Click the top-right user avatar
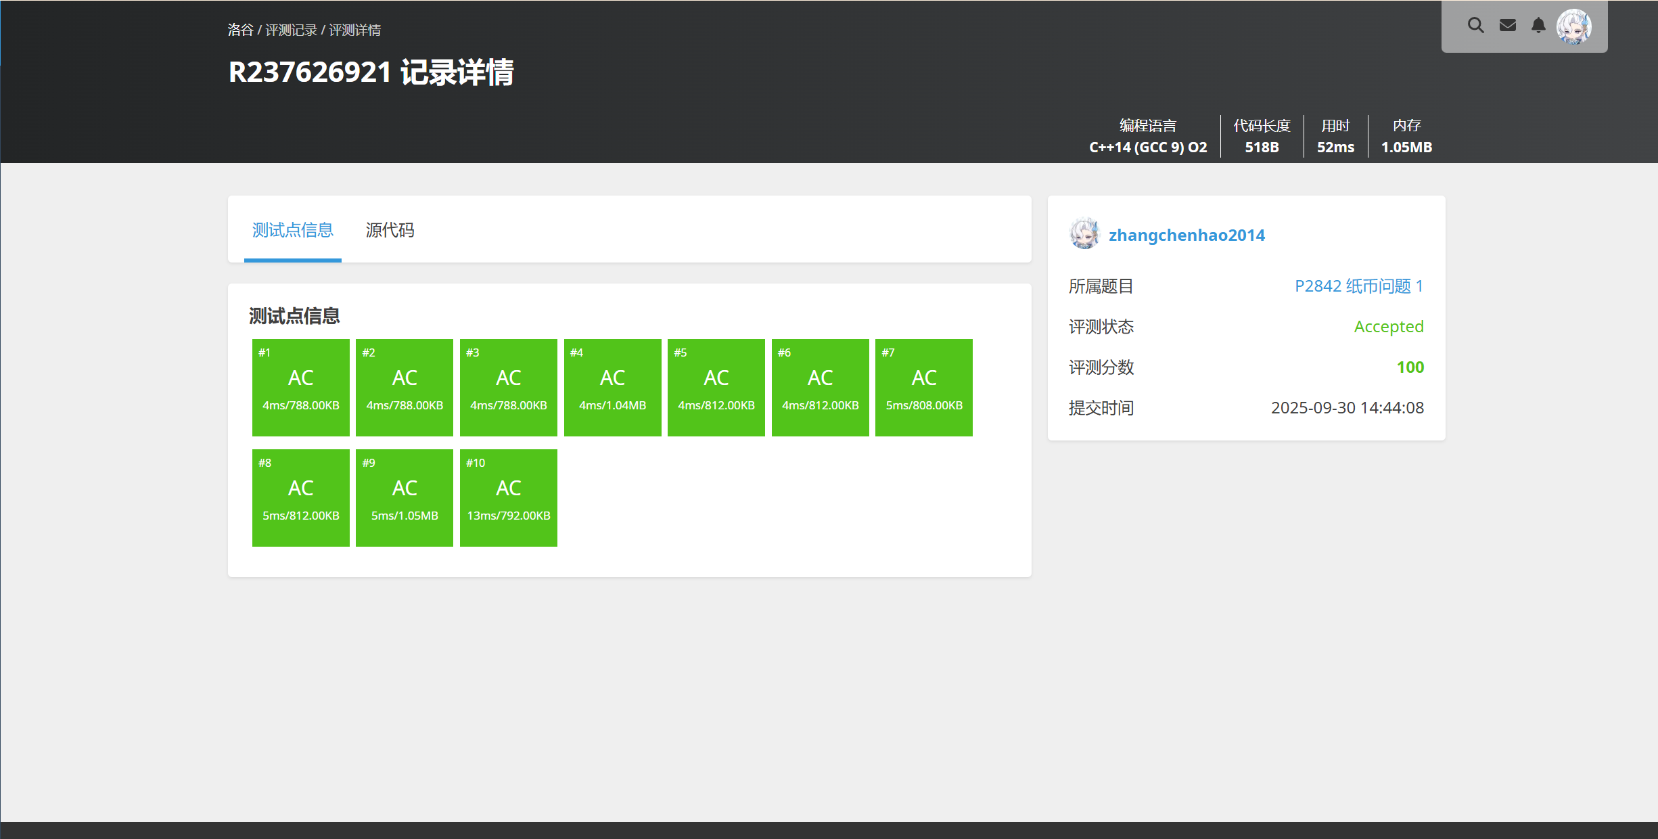The width and height of the screenshot is (1658, 839). click(1573, 27)
